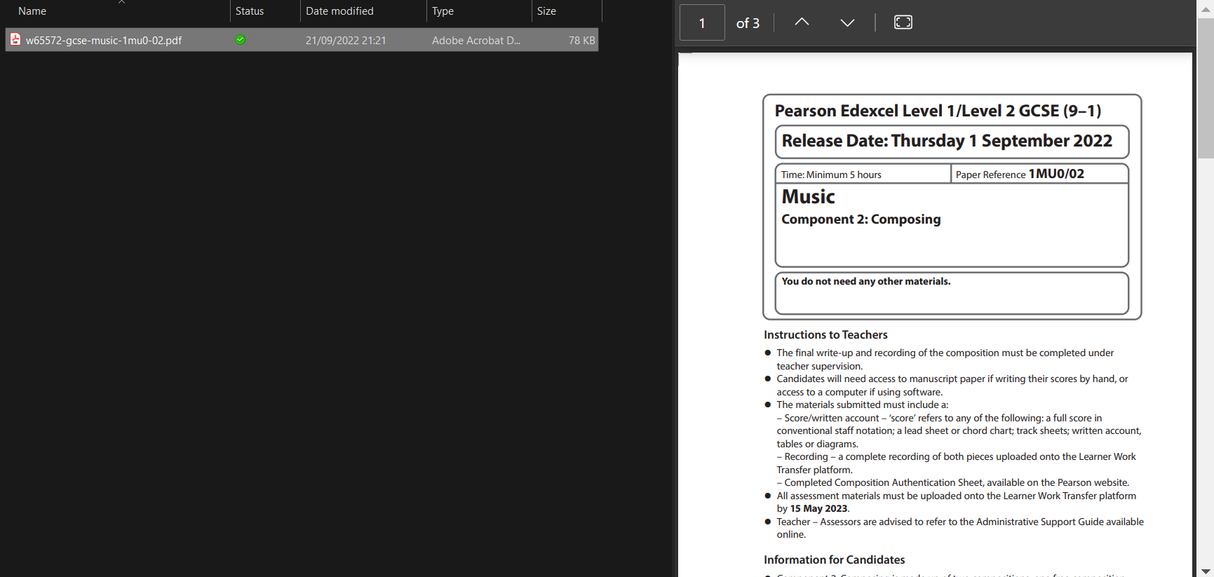Go to next page with down arrow

pos(847,22)
